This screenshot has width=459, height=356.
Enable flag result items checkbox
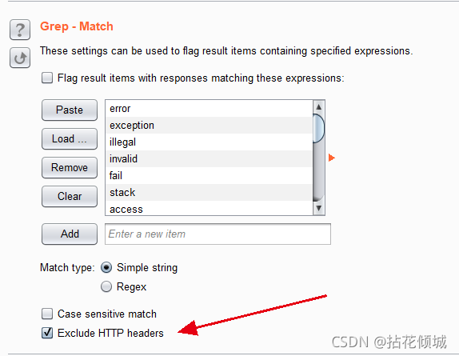coord(47,78)
